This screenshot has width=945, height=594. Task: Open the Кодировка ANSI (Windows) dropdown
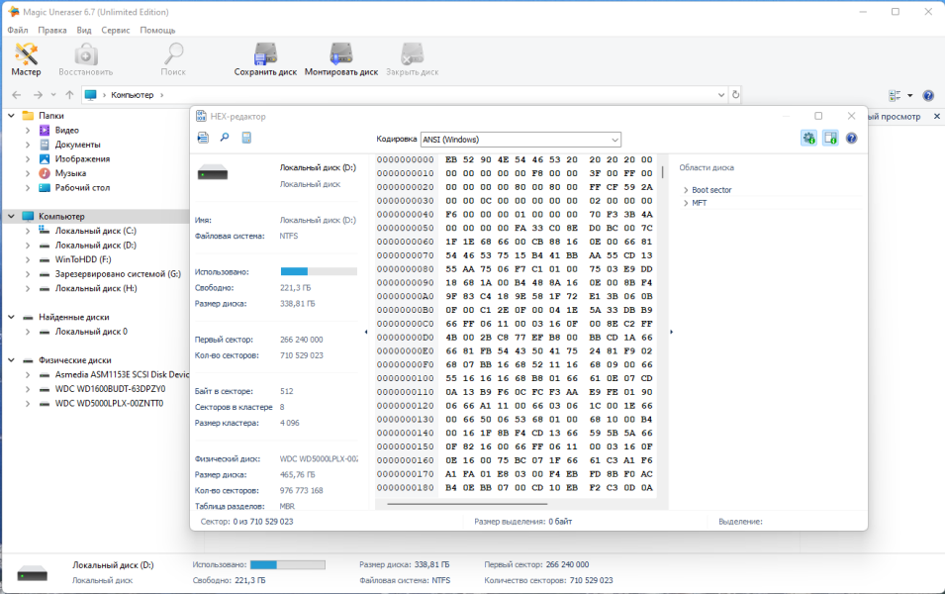click(x=520, y=140)
